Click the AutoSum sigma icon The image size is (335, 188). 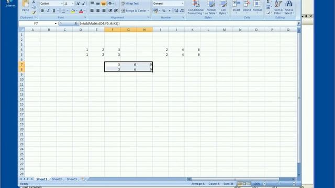268,2
